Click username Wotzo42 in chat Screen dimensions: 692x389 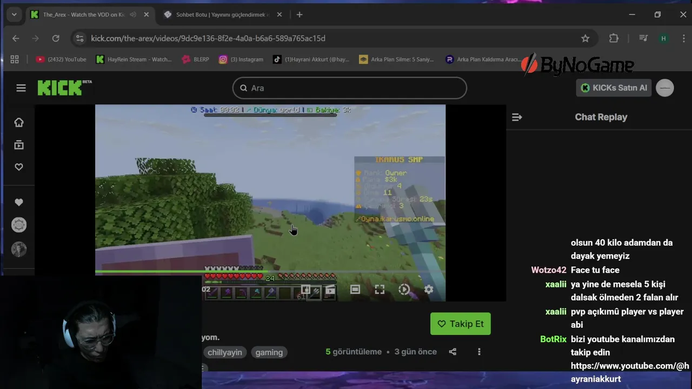click(549, 270)
